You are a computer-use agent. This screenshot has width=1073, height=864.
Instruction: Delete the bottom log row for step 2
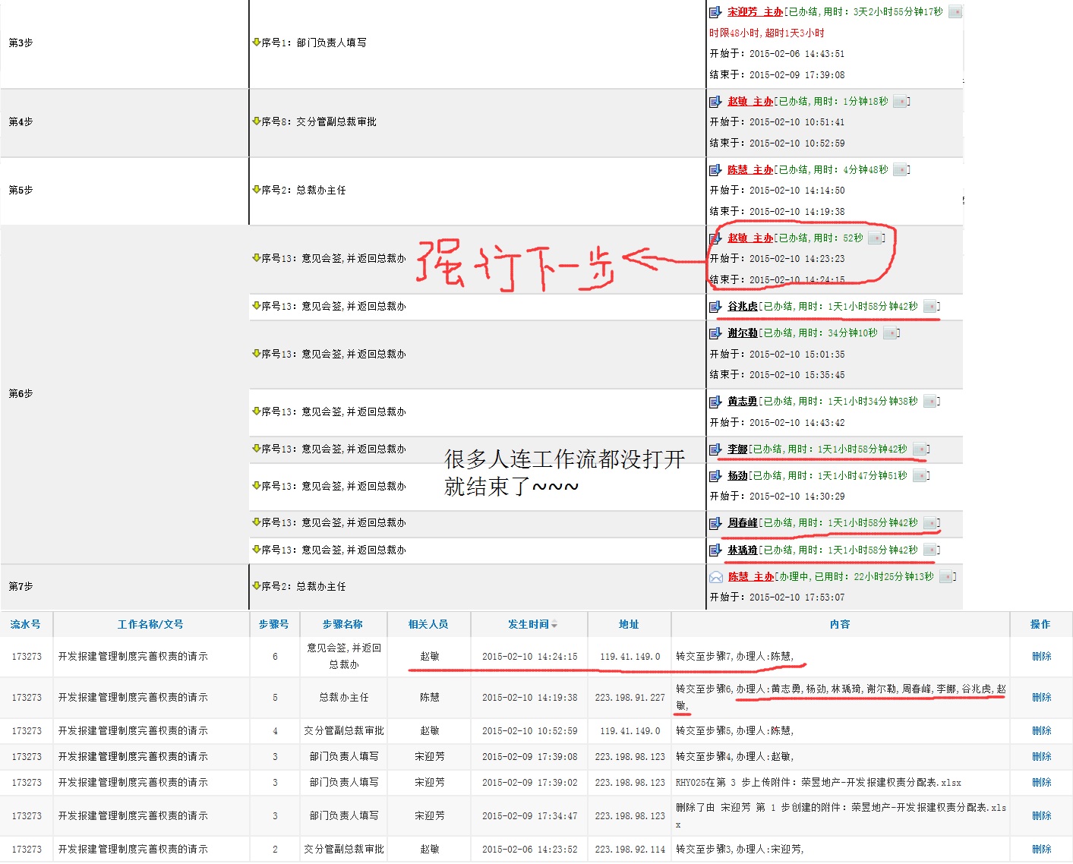(1041, 850)
